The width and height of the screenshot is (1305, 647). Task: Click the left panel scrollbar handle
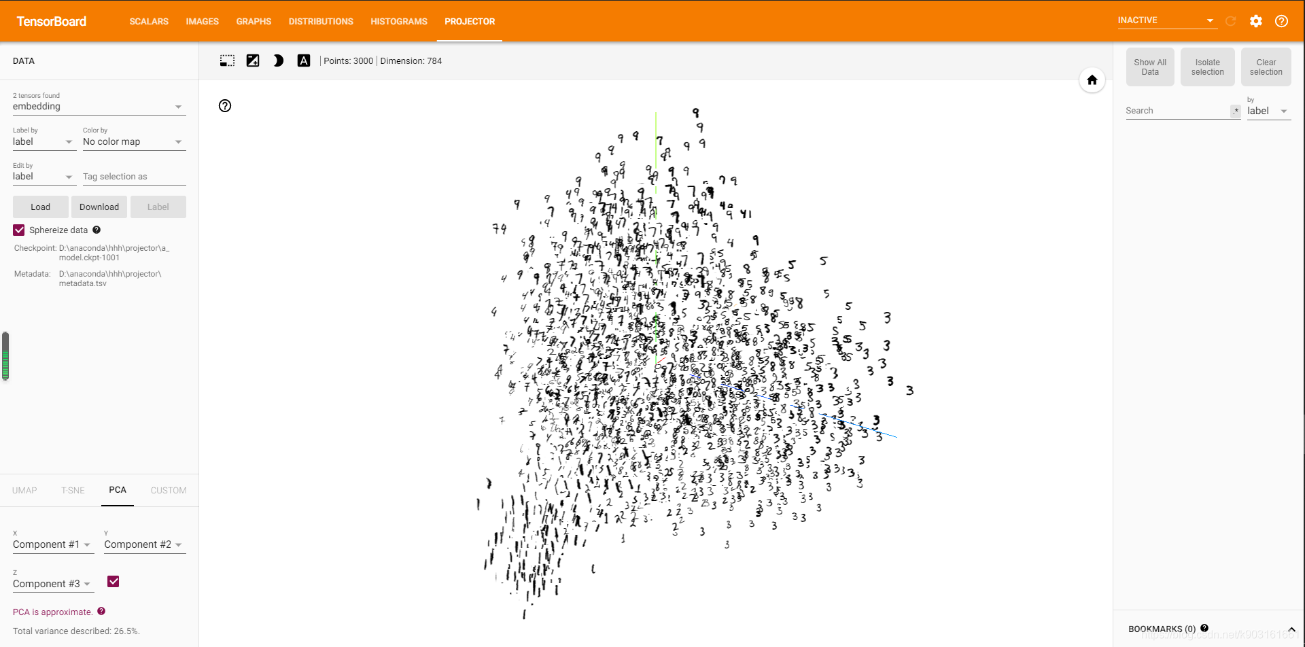5,356
